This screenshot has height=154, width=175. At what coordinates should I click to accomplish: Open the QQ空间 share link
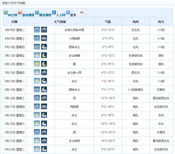pos(13,15)
